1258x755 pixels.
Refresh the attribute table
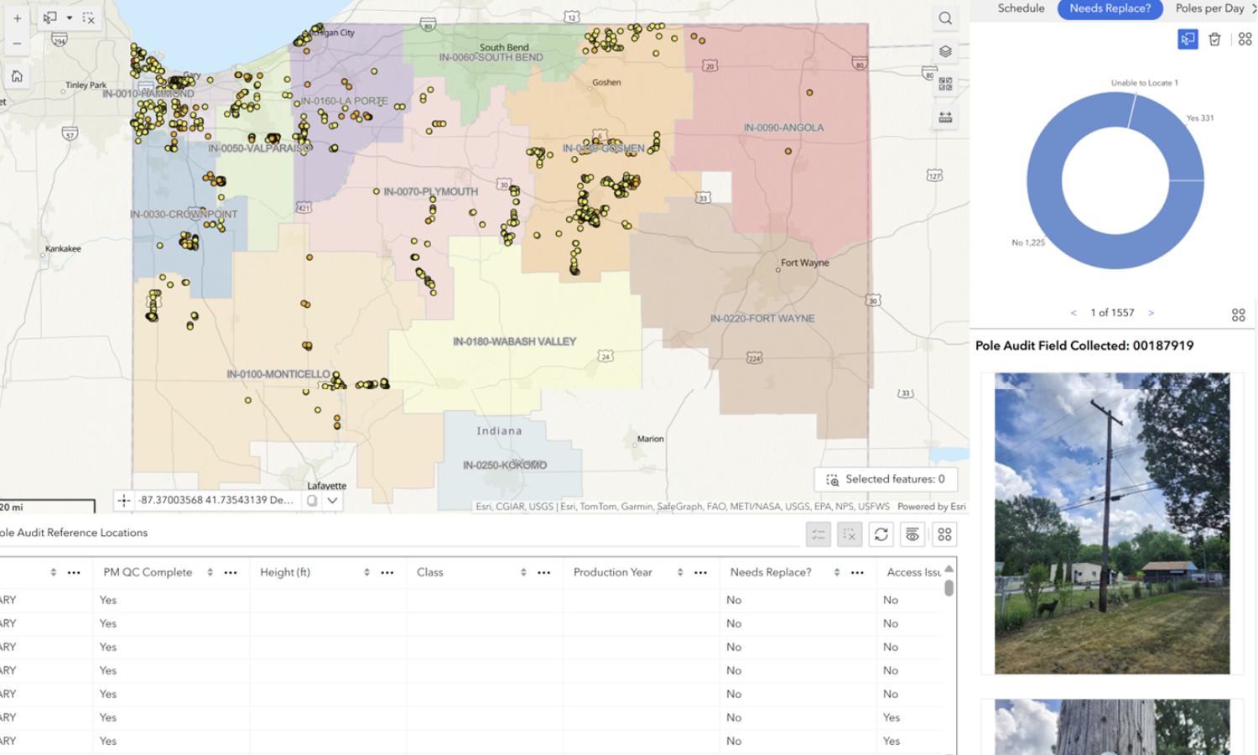pyautogui.click(x=881, y=534)
